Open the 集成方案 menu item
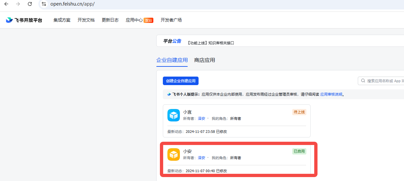 [62, 20]
